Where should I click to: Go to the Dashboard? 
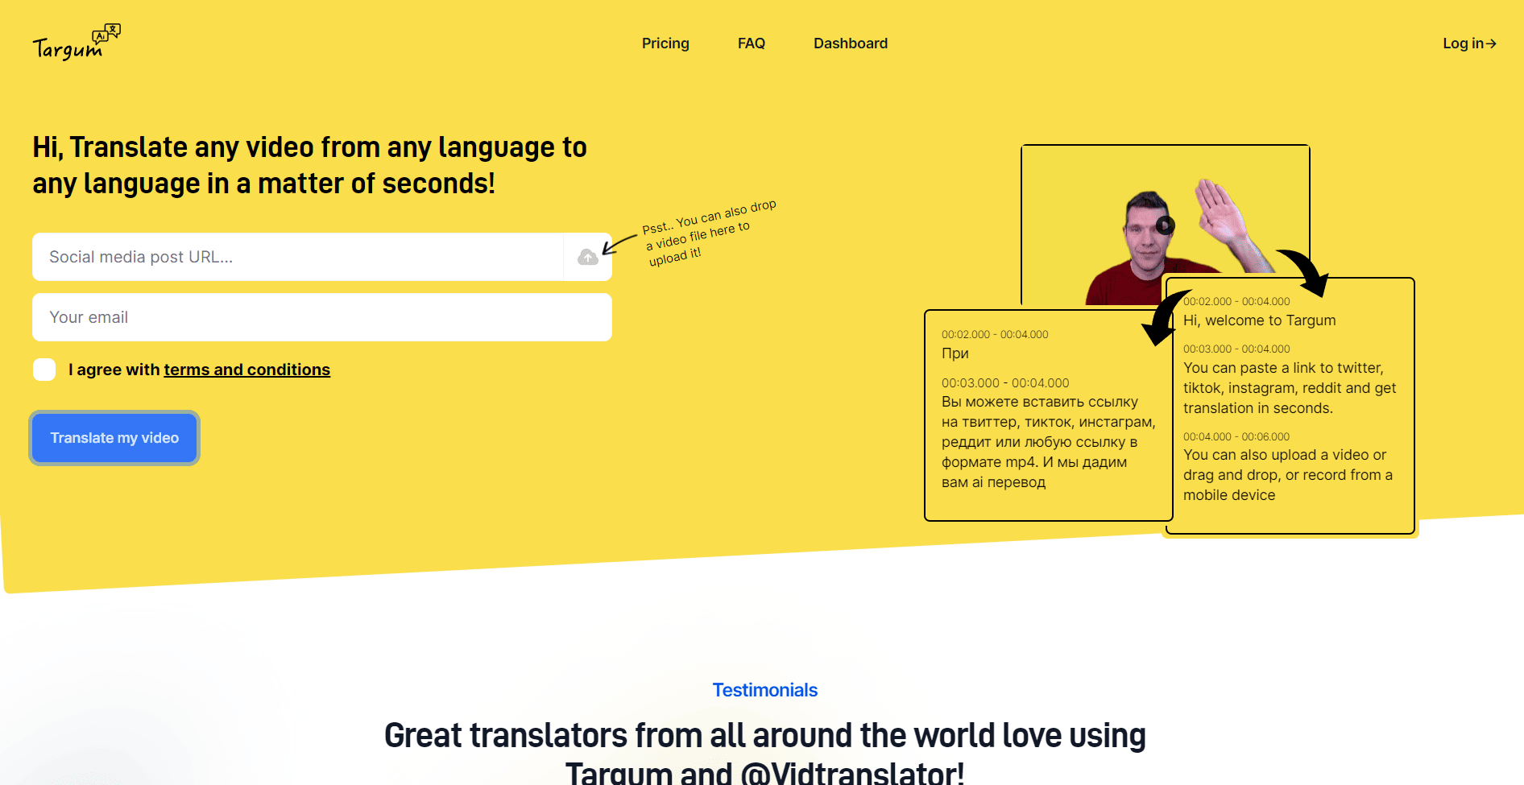850,43
